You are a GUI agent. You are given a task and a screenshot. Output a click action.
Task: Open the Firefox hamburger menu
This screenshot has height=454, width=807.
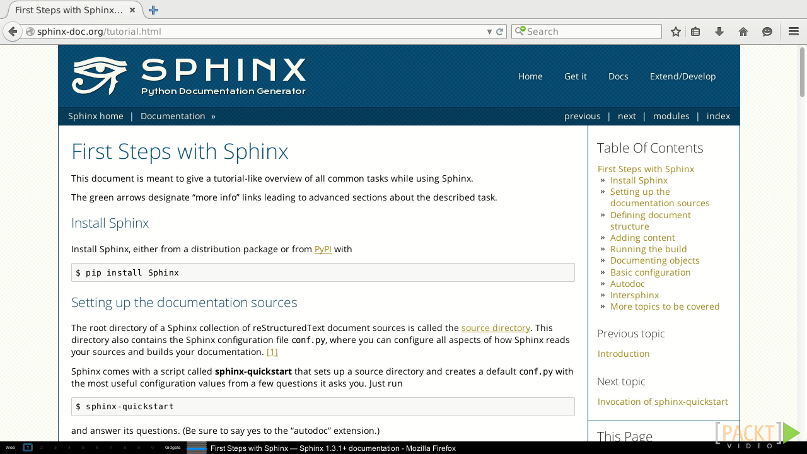click(x=794, y=32)
